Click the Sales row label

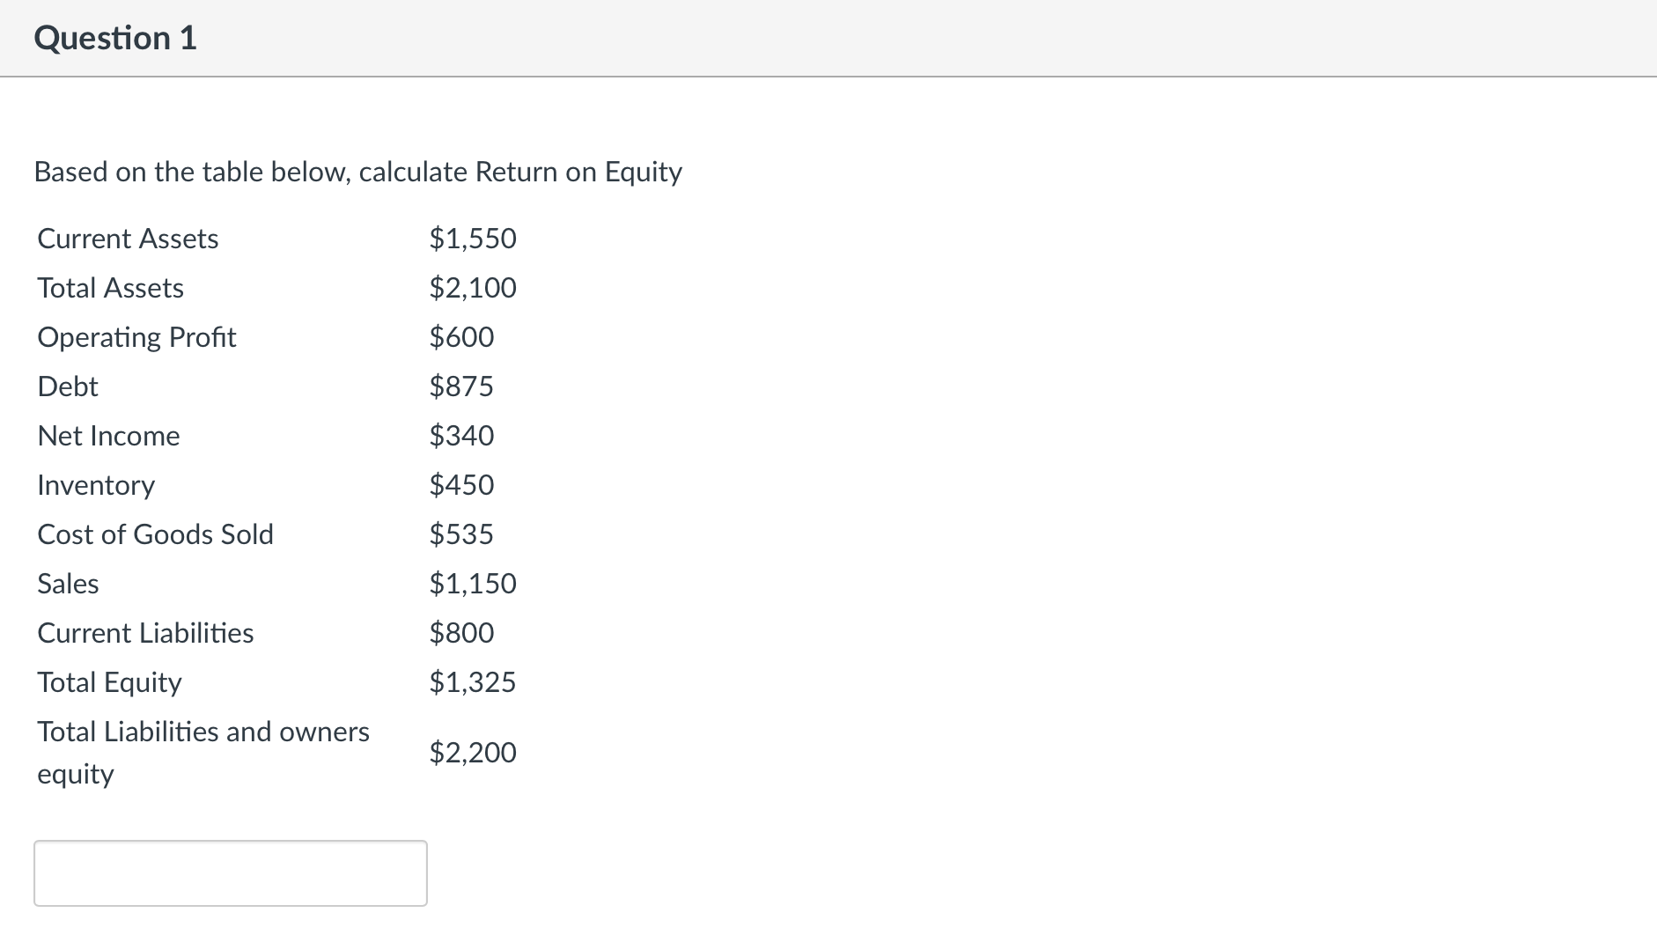[x=67, y=583]
